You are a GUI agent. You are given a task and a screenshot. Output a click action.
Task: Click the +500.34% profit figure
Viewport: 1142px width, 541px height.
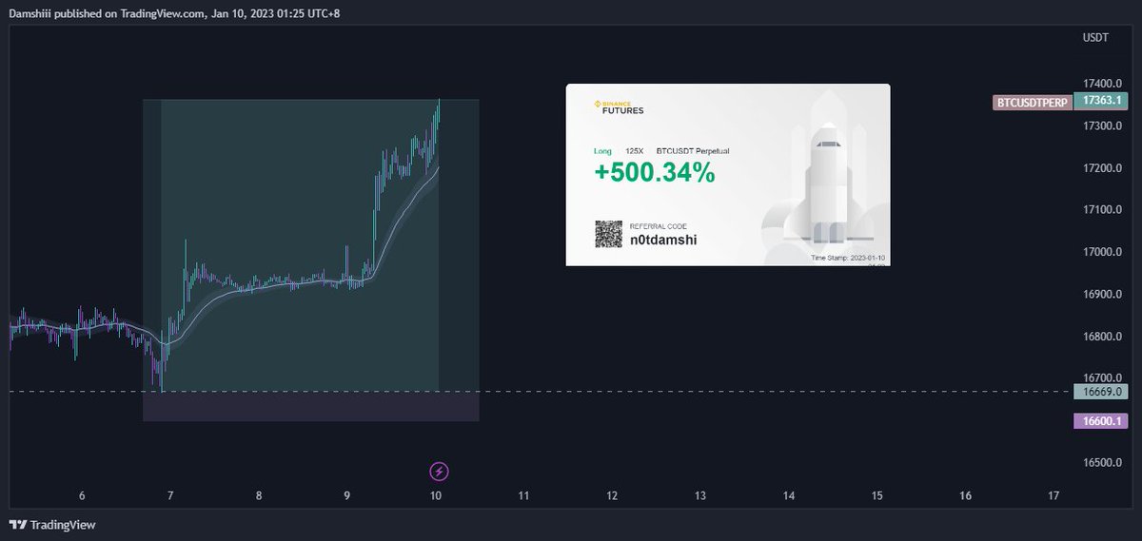pyautogui.click(x=655, y=173)
